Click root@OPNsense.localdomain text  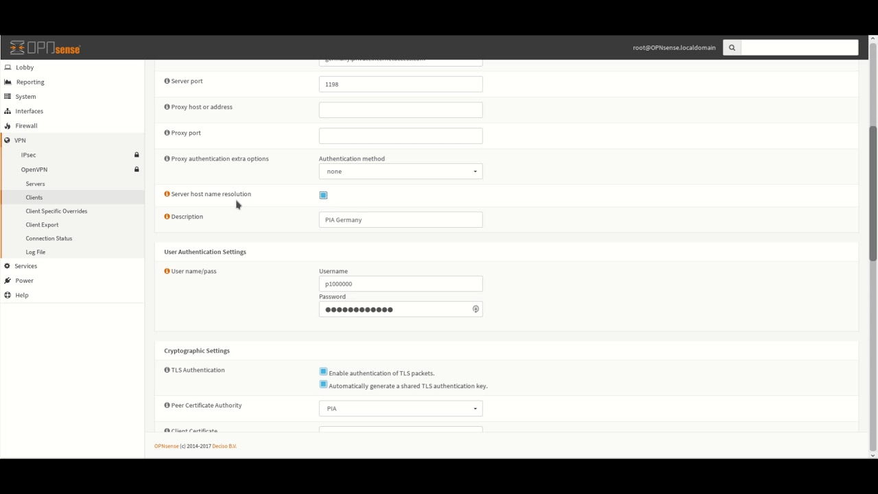tap(674, 47)
